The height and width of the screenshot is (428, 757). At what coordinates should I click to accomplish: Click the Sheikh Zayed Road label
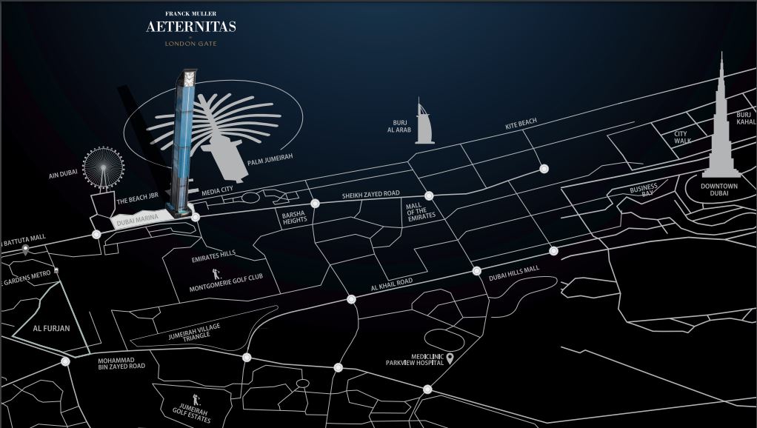click(371, 195)
